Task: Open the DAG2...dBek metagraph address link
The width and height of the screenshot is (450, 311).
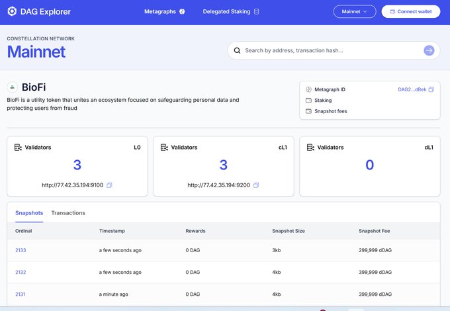Action: click(412, 89)
